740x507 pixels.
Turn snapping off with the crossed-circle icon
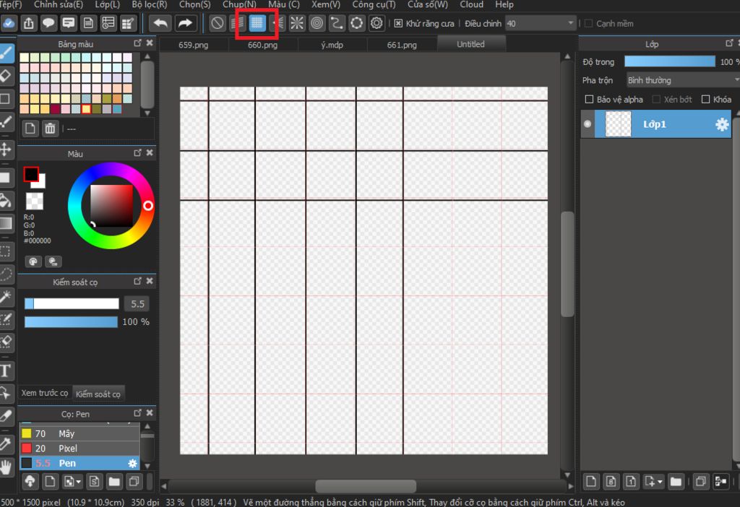pos(217,23)
